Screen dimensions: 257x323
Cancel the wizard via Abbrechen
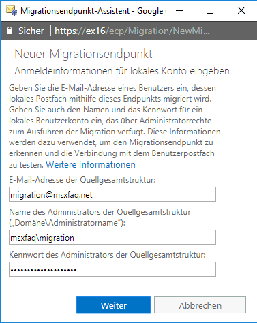(200, 305)
